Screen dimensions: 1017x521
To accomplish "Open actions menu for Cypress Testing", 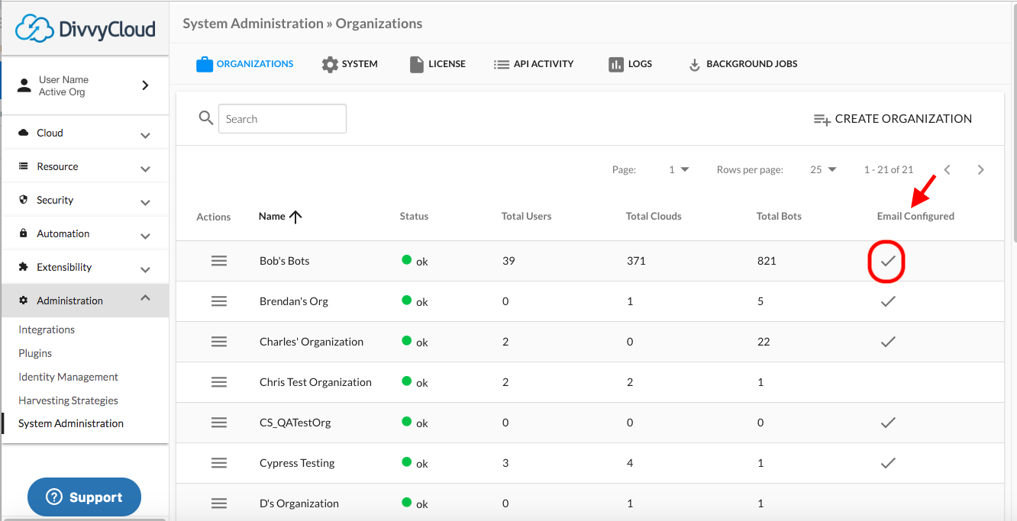I will pos(219,463).
